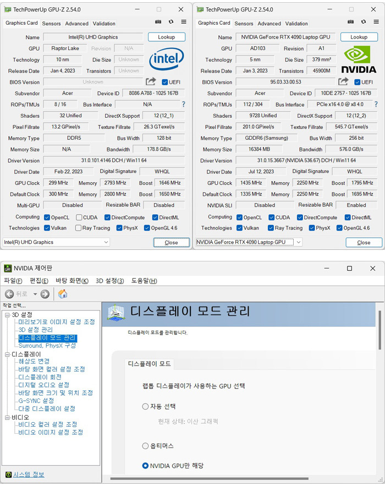Click the Intel logo in GPU-Z
Screen dimensions: 385x486
[166, 58]
